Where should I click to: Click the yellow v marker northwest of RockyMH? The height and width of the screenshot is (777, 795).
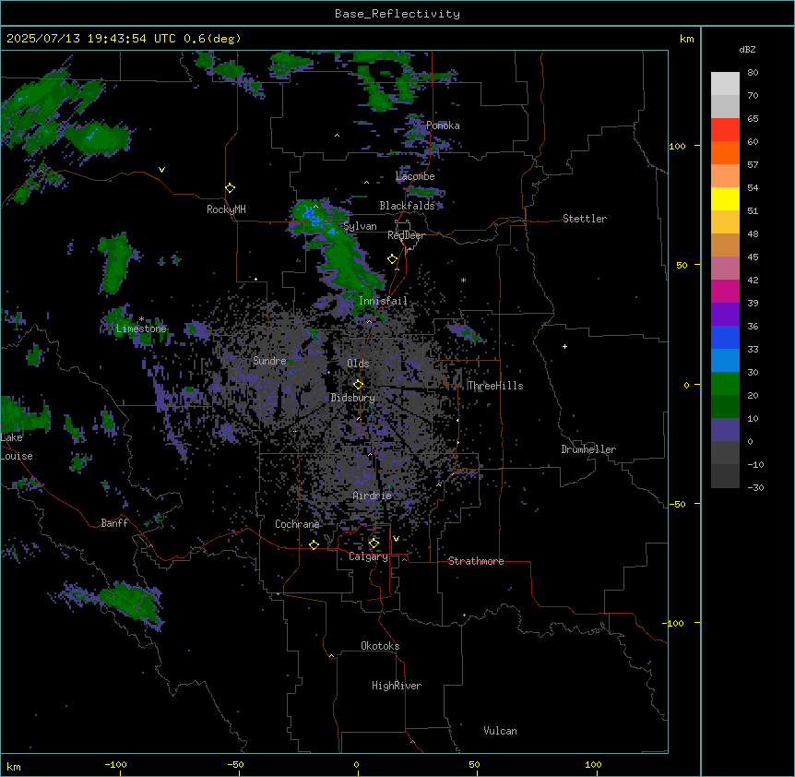[161, 170]
